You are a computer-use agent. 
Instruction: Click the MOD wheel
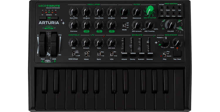coord(54,44)
